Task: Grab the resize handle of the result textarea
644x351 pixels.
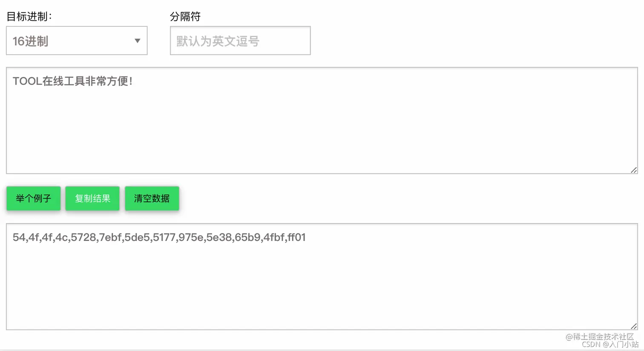Action: 634,326
